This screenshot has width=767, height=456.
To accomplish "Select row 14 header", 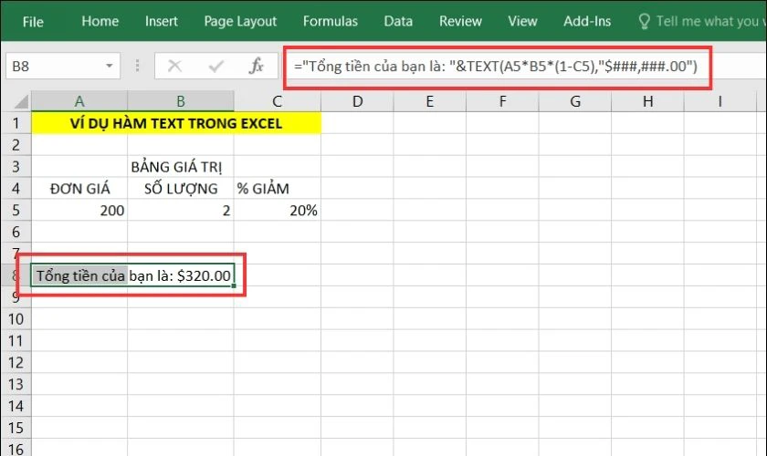I will click(x=16, y=406).
